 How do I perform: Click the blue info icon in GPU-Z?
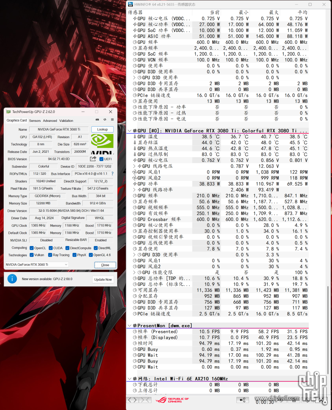tap(12, 279)
